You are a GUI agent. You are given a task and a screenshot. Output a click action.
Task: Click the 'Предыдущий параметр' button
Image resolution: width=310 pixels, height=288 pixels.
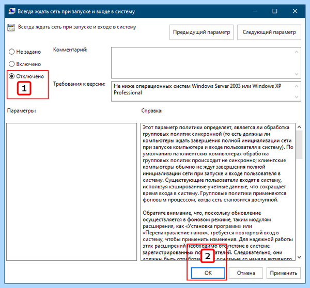(x=202, y=32)
